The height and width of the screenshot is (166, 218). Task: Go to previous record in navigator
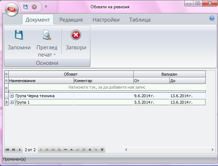(x=19, y=149)
